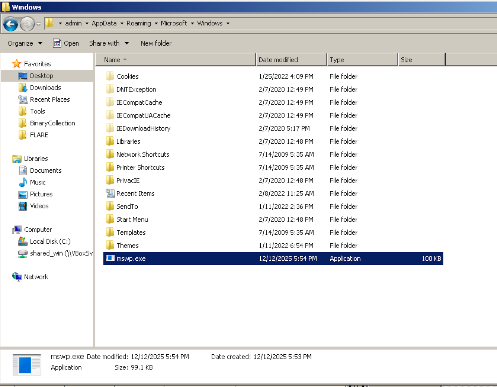Expand the arrow after Microsoft in breadcrumb
Screen dimensions: 497x387
192,23
